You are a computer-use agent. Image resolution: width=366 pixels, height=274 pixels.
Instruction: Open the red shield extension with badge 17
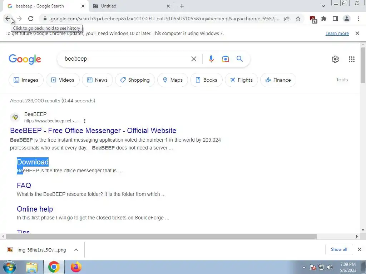click(x=313, y=19)
